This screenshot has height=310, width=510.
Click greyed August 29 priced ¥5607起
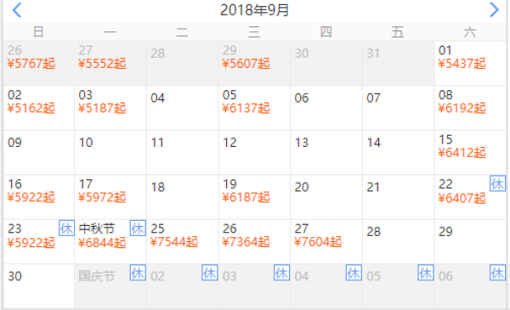[x=254, y=64]
